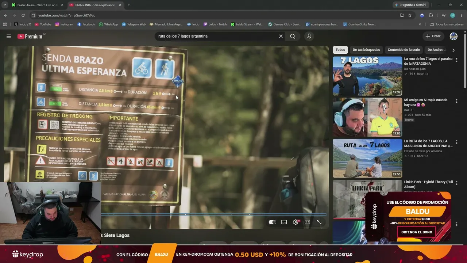
Task: Open the RUTA de los 7 LAGOS 29:55 thumbnail
Action: coord(367,158)
